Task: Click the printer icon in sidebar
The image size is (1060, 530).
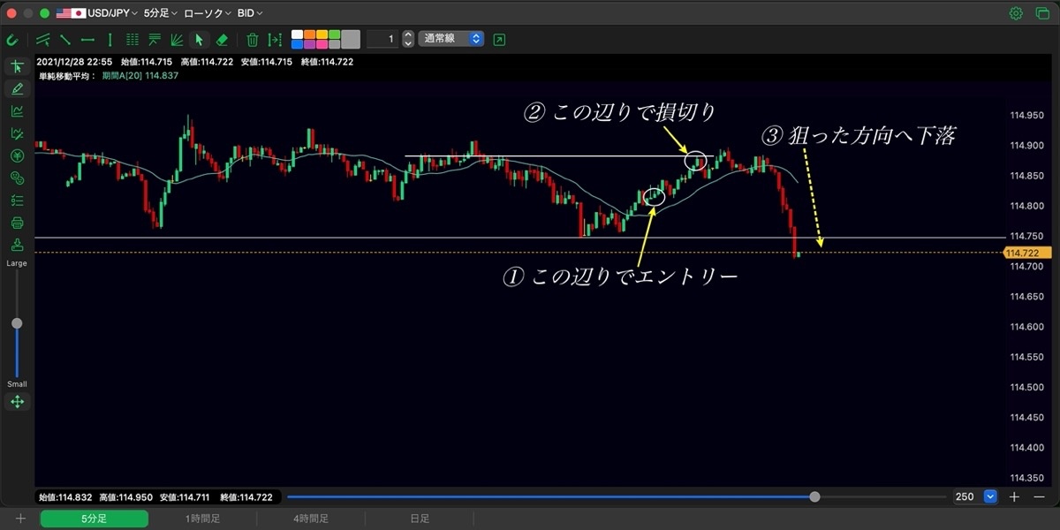Action: (17, 223)
